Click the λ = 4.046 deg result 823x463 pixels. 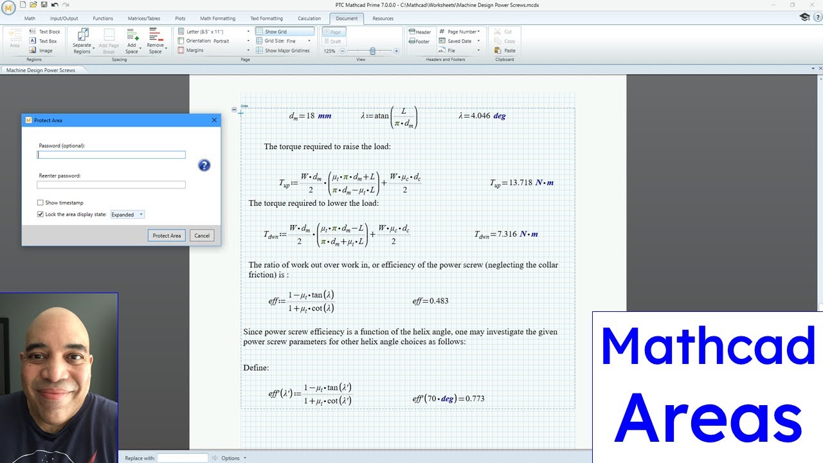point(482,116)
